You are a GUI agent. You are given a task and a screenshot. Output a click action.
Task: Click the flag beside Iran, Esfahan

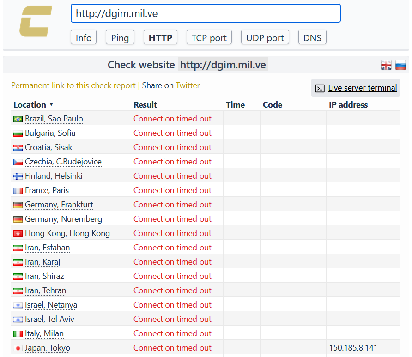[x=18, y=248]
